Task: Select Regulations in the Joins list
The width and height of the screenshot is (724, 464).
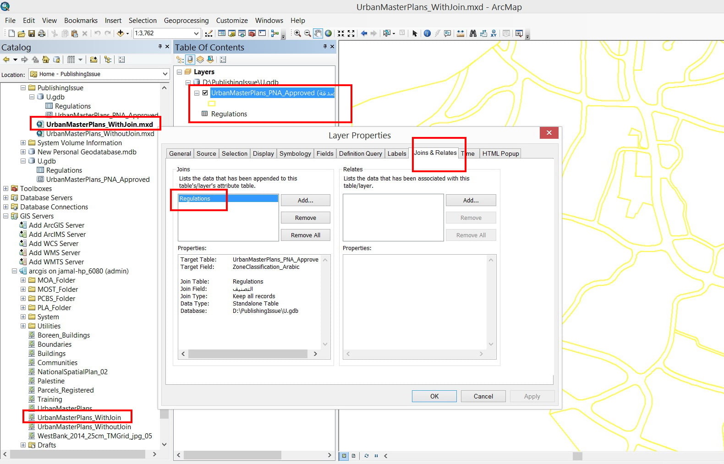Action: pyautogui.click(x=228, y=198)
